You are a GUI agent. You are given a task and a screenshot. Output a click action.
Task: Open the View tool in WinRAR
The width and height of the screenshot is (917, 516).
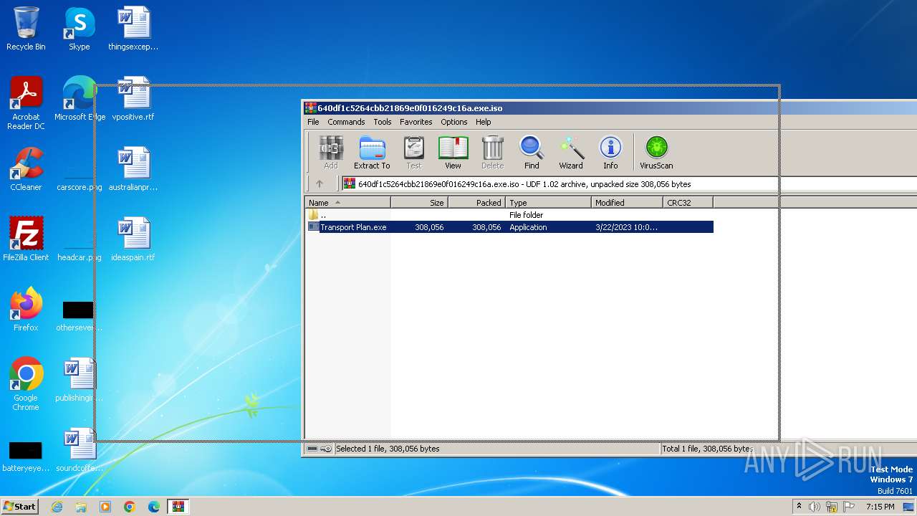[x=453, y=153]
